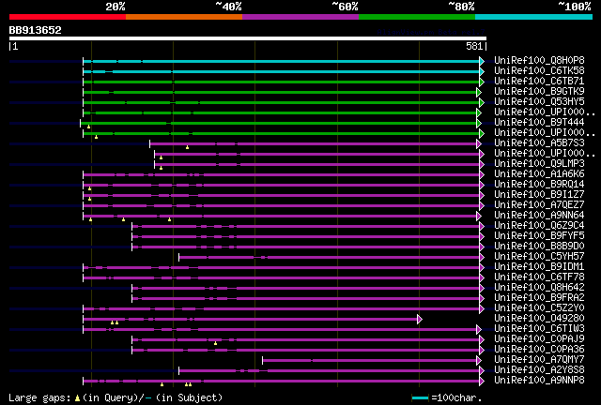Click the arrowhead ending the UniRef100_A7QMY7 alignment

coord(479,360)
